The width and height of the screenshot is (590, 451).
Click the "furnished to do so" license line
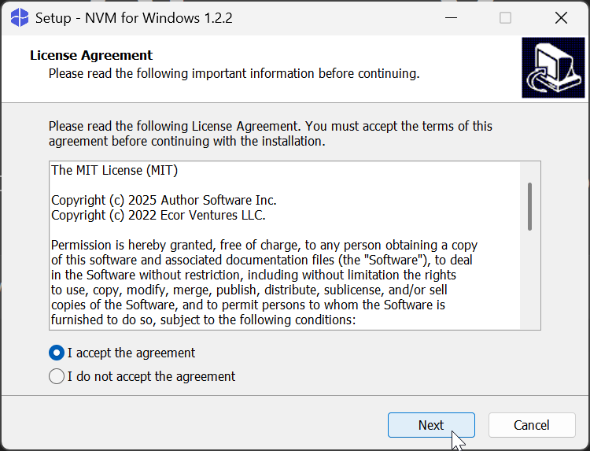[x=203, y=320]
